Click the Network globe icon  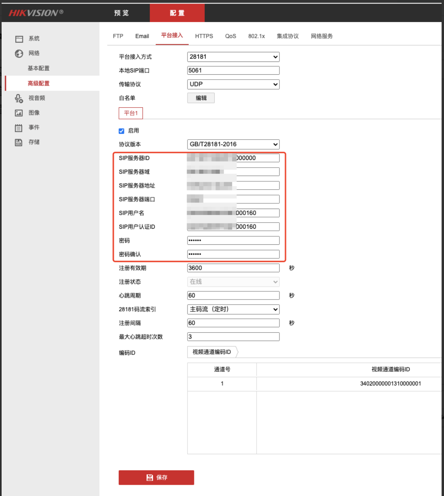pyautogui.click(x=19, y=53)
